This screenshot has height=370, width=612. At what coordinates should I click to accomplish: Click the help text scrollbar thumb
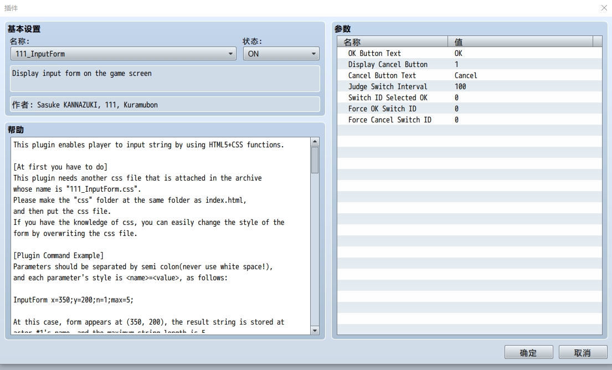[315, 160]
